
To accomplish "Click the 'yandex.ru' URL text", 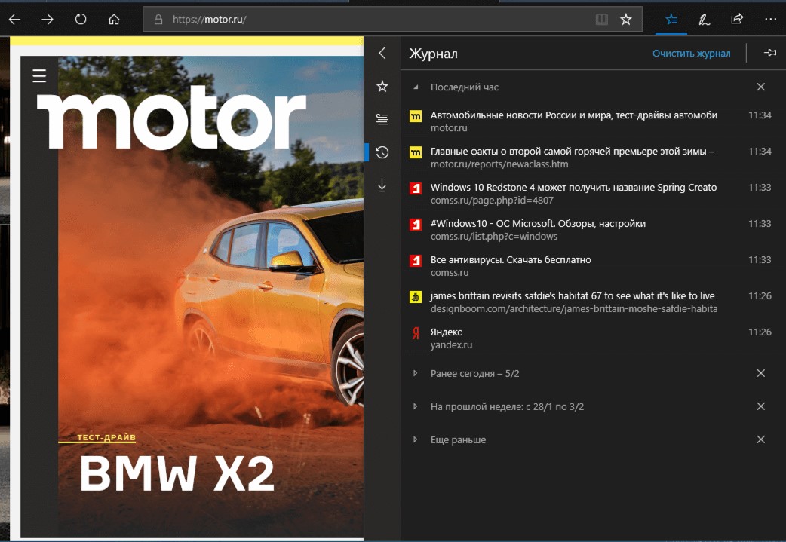I will click(451, 345).
